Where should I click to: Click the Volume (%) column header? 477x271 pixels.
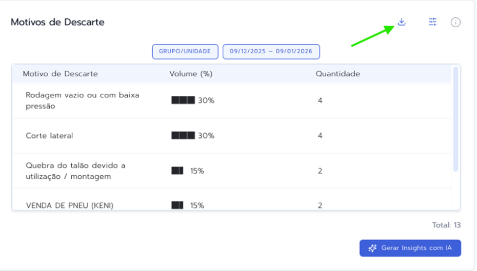191,74
